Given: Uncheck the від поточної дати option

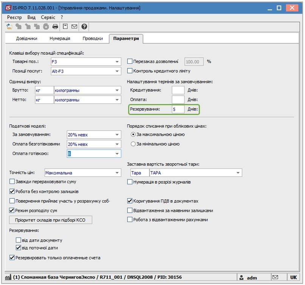Looking at the screenshot, I should pos(19,248).
